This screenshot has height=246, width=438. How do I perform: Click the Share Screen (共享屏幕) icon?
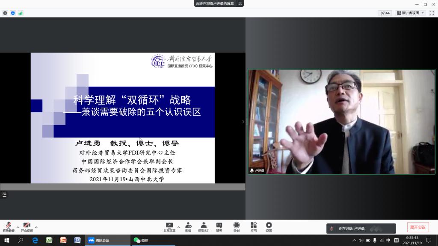pos(169,227)
